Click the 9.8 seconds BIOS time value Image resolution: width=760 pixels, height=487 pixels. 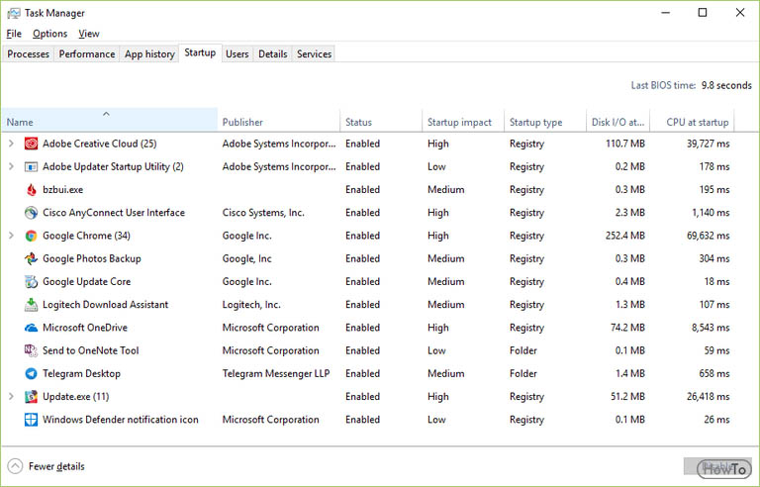click(x=726, y=85)
